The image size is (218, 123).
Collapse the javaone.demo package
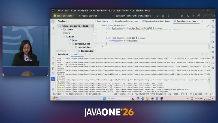(70, 44)
